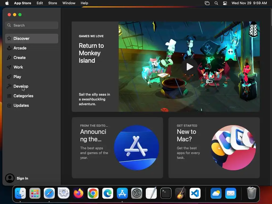Click the Stage Manager menu bar icon

pos(207,3)
